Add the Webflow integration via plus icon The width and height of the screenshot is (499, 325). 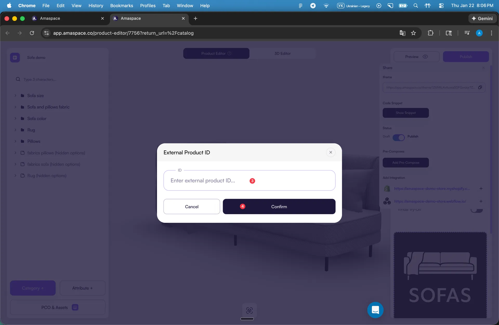pyautogui.click(x=481, y=201)
